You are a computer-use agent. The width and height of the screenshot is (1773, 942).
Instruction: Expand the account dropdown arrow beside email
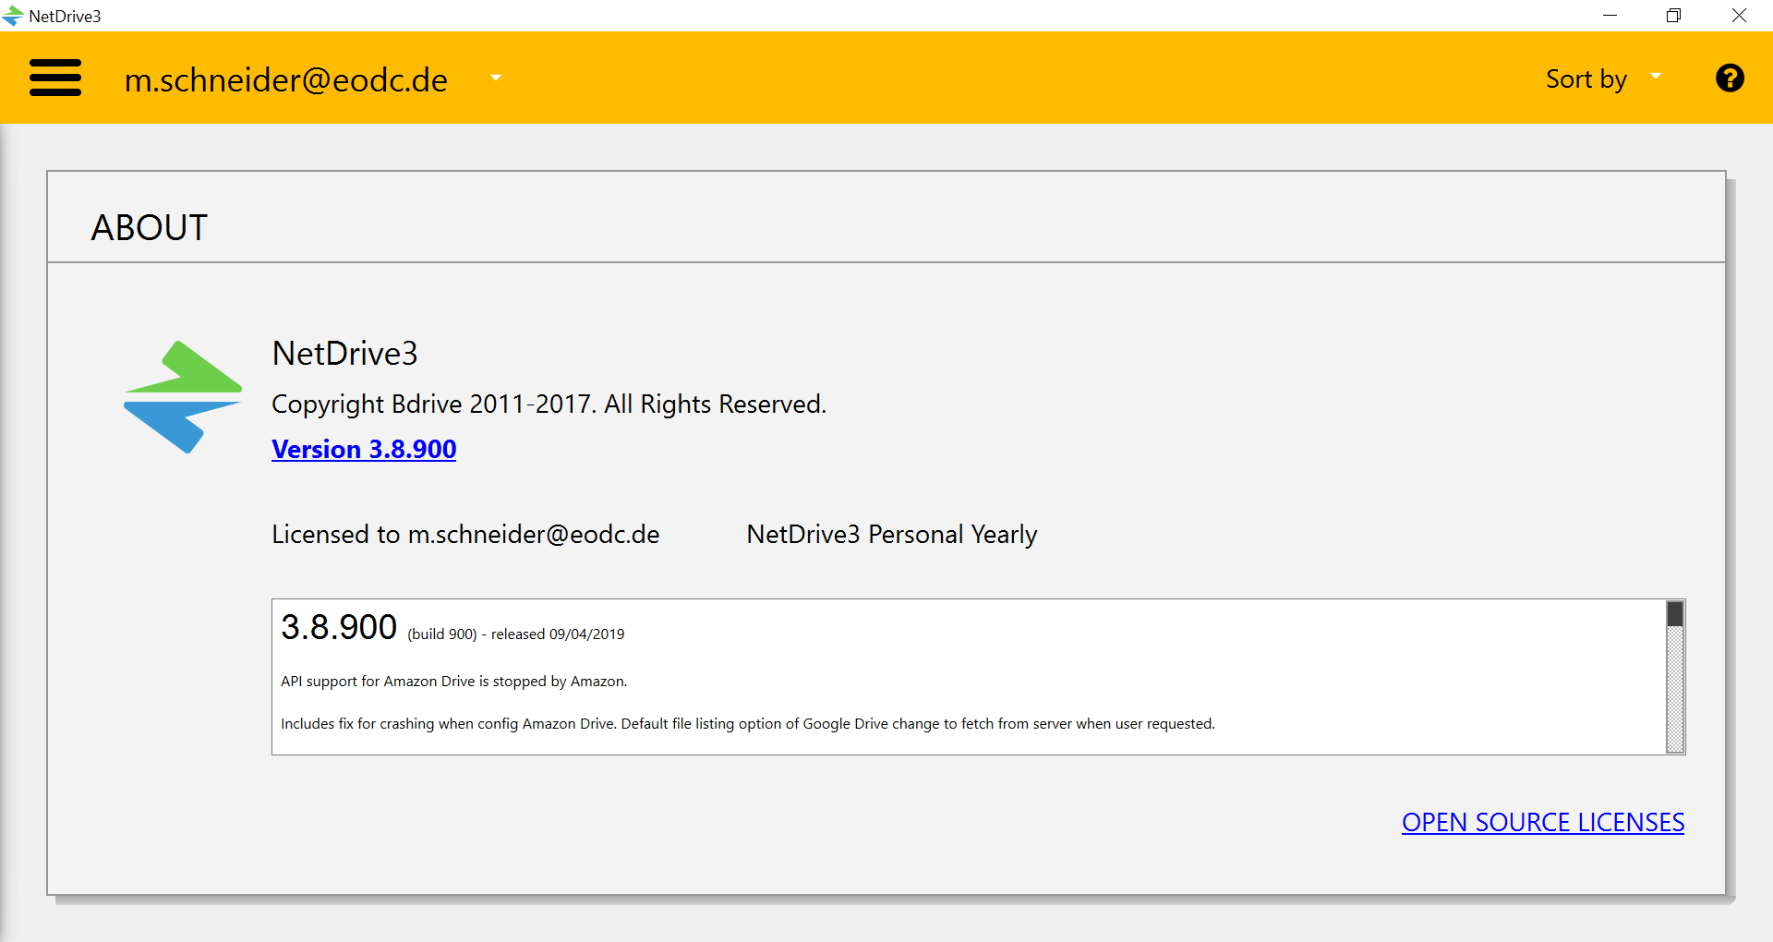(x=496, y=78)
